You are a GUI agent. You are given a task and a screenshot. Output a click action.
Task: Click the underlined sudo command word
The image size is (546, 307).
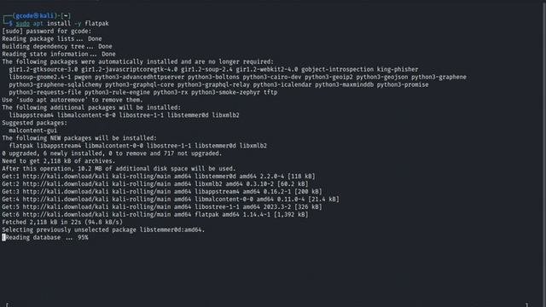pos(23,23)
